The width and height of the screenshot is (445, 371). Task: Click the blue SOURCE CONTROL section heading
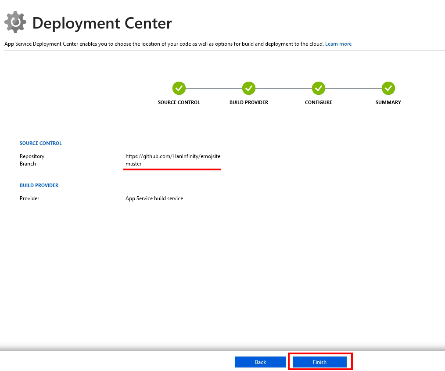click(40, 143)
